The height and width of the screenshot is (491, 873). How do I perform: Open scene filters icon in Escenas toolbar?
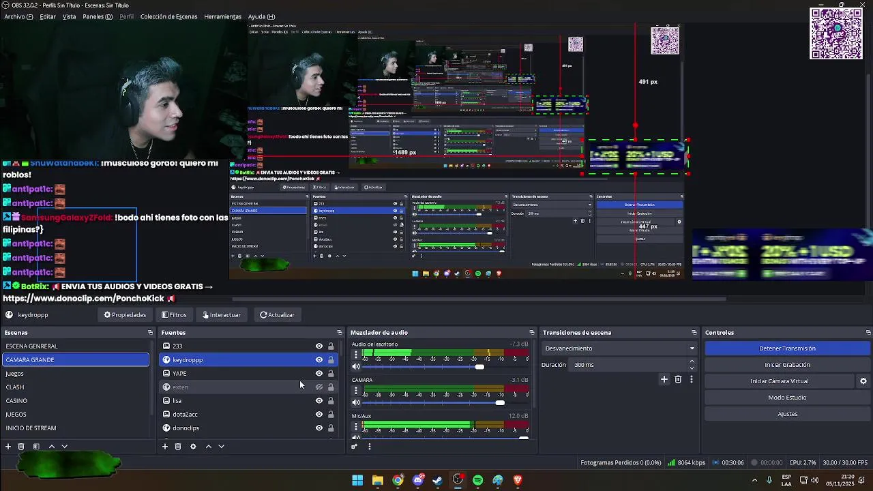click(36, 446)
